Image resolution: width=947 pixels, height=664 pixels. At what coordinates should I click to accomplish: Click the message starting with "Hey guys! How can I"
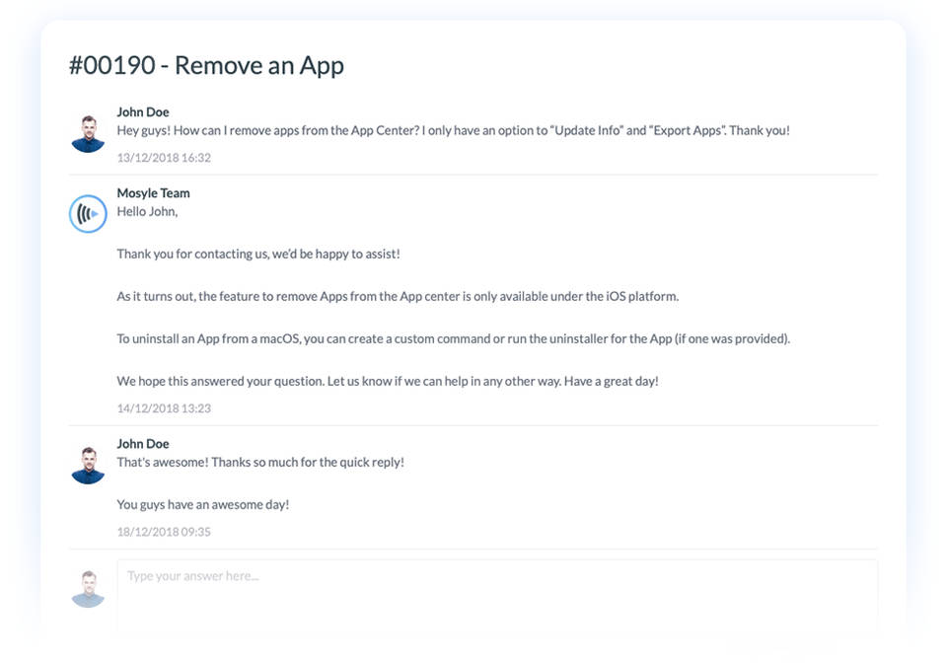pos(453,130)
